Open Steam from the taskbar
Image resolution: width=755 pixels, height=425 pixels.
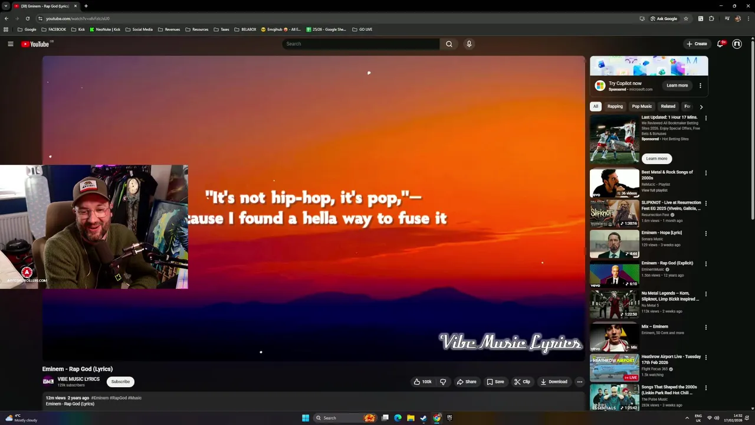424,418
